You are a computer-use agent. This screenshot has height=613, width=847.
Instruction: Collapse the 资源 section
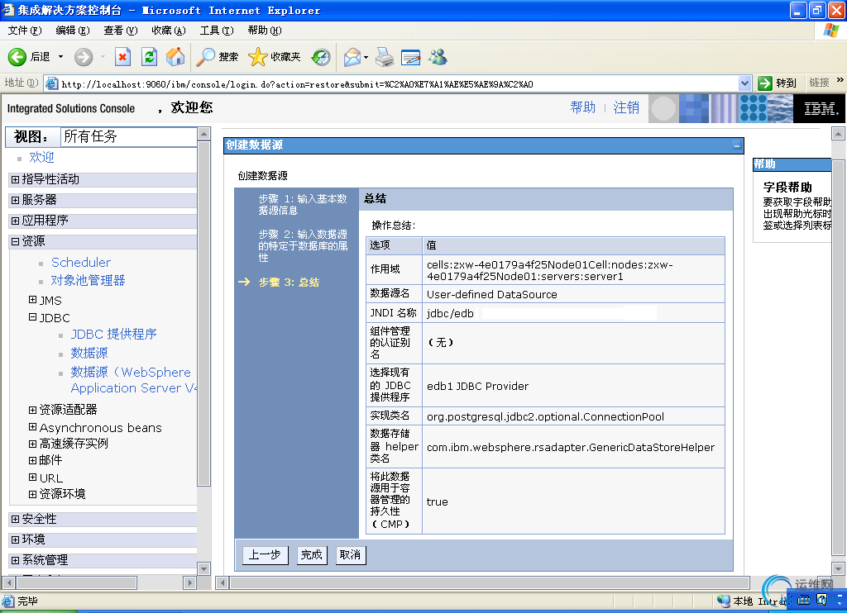click(x=15, y=241)
